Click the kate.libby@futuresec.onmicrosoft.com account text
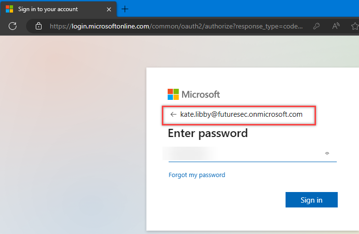The height and width of the screenshot is (234, 359). (241, 114)
